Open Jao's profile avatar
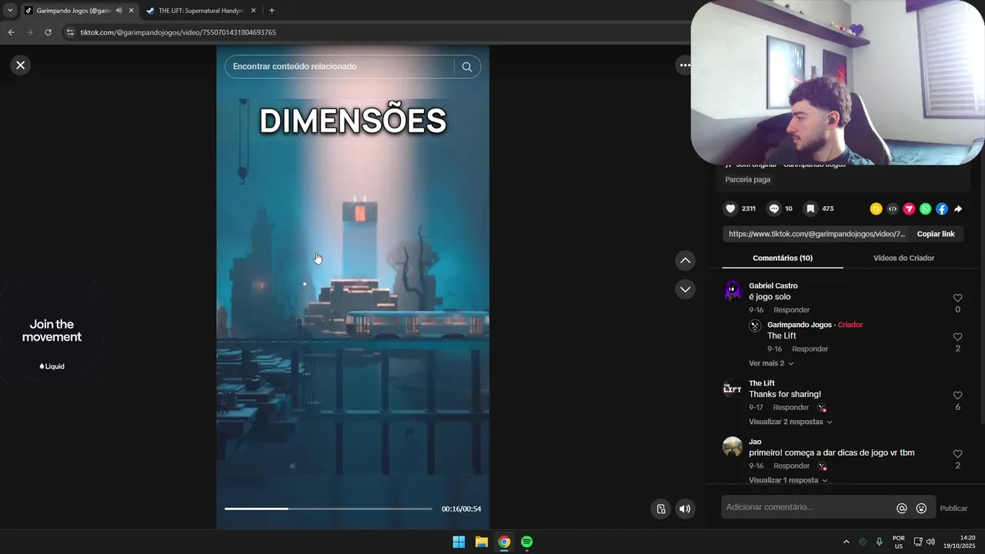This screenshot has width=985, height=554. (733, 447)
